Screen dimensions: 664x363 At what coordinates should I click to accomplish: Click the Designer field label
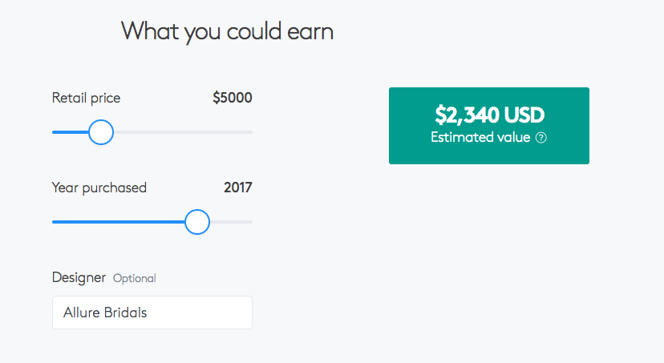point(79,277)
